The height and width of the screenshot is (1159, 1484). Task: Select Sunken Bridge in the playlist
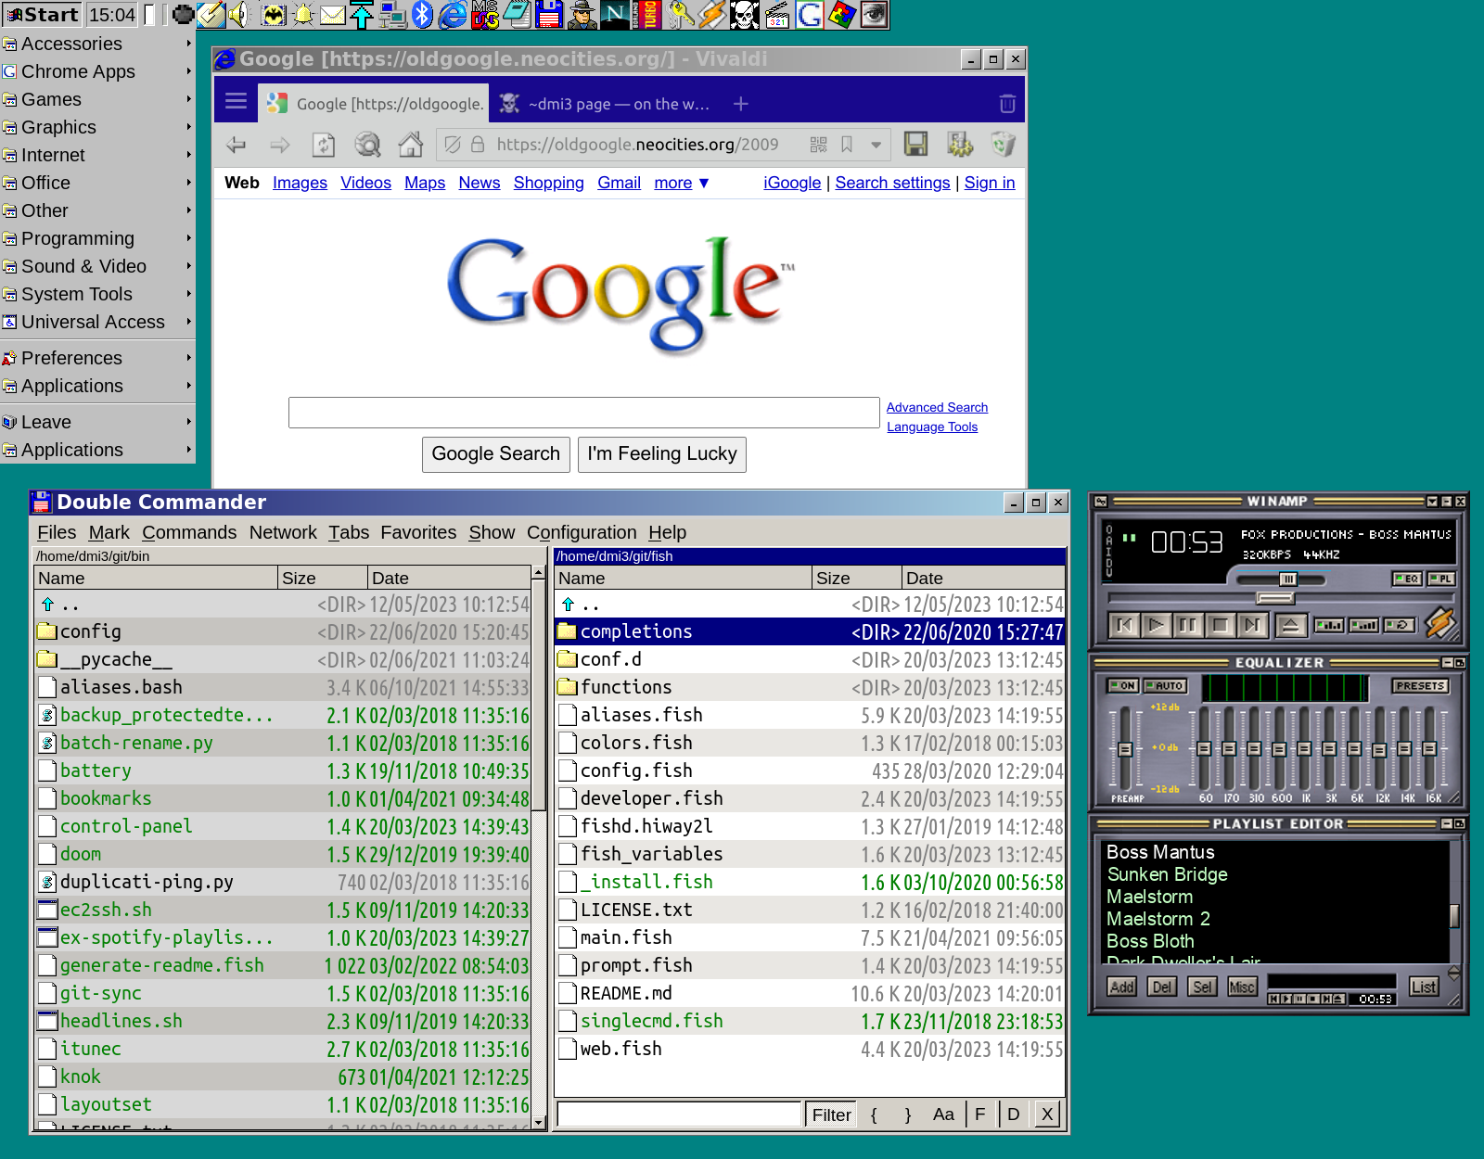(x=1167, y=874)
